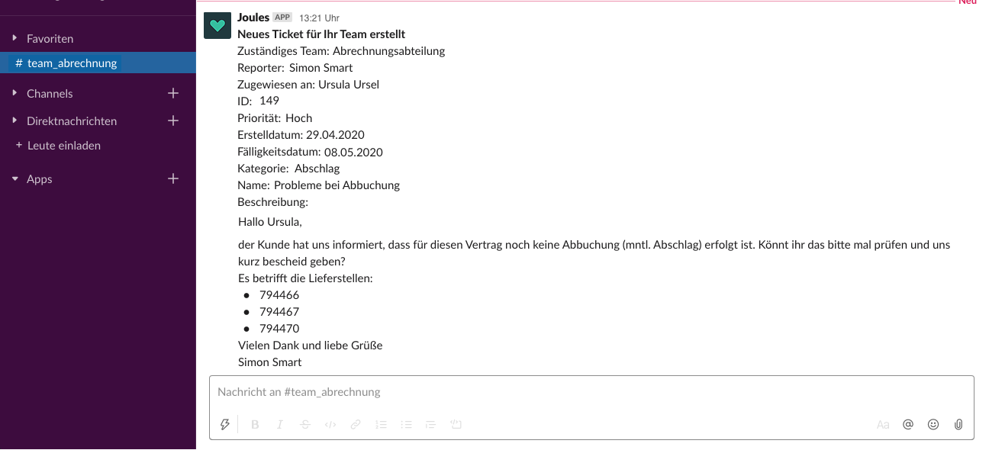This screenshot has width=989, height=450.
Task: Click into the Nachricht an #team_abrechnung field
Action: 591,392
